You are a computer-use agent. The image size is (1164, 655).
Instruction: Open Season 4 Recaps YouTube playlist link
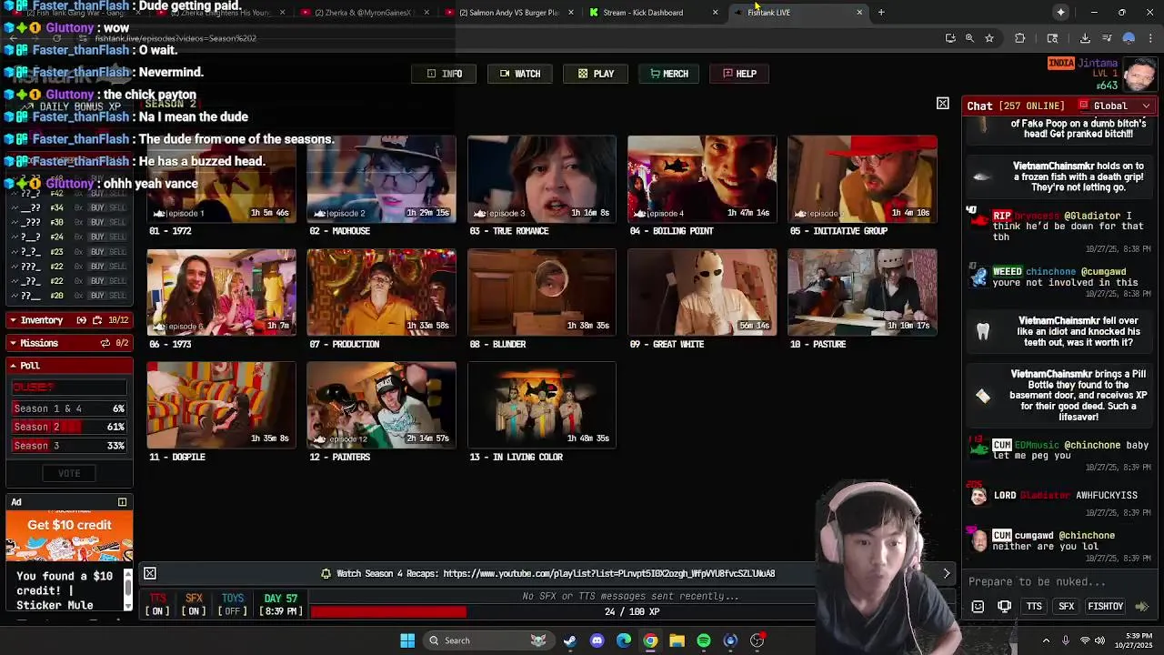click(x=608, y=574)
